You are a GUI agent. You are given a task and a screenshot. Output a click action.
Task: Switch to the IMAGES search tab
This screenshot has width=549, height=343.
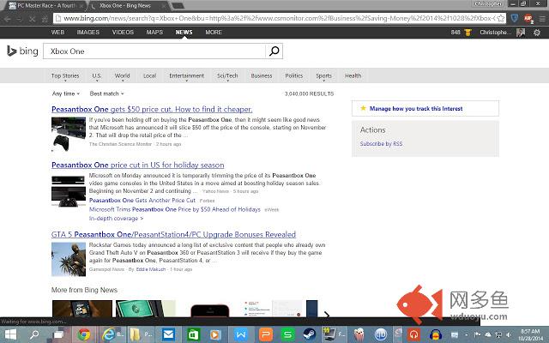point(87,33)
